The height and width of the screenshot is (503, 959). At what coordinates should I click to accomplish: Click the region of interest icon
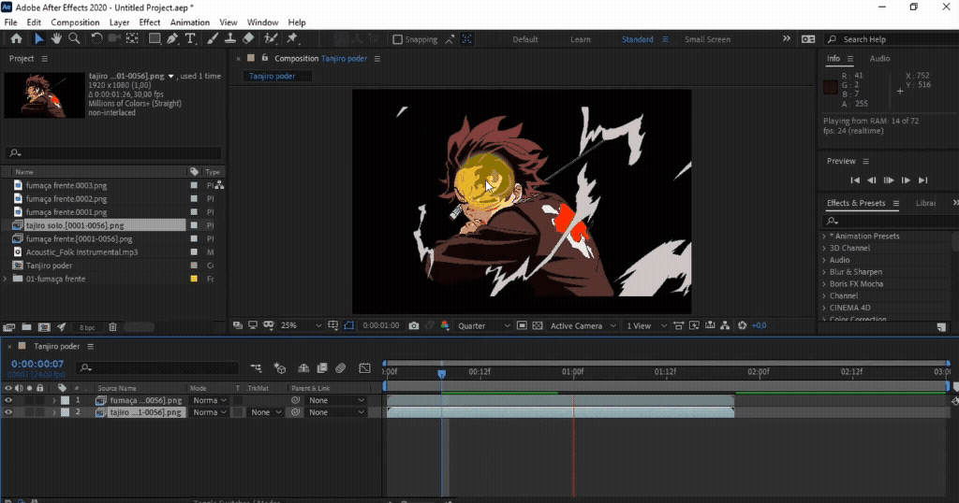[522, 326]
